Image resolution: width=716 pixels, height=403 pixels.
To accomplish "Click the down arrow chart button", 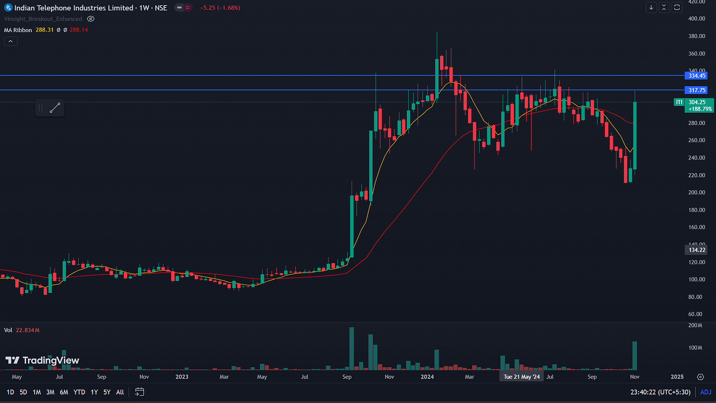I will (652, 7).
